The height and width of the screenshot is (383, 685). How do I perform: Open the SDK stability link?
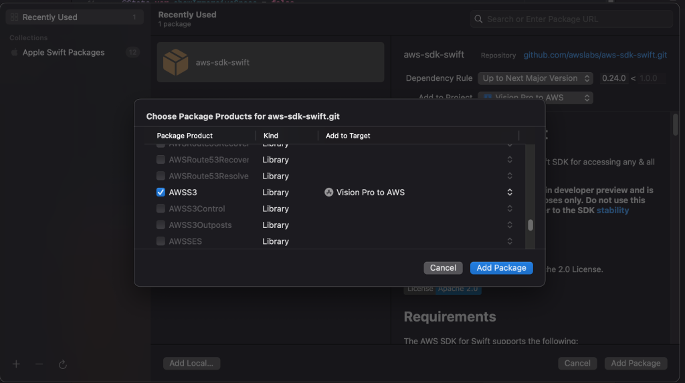tap(613, 210)
